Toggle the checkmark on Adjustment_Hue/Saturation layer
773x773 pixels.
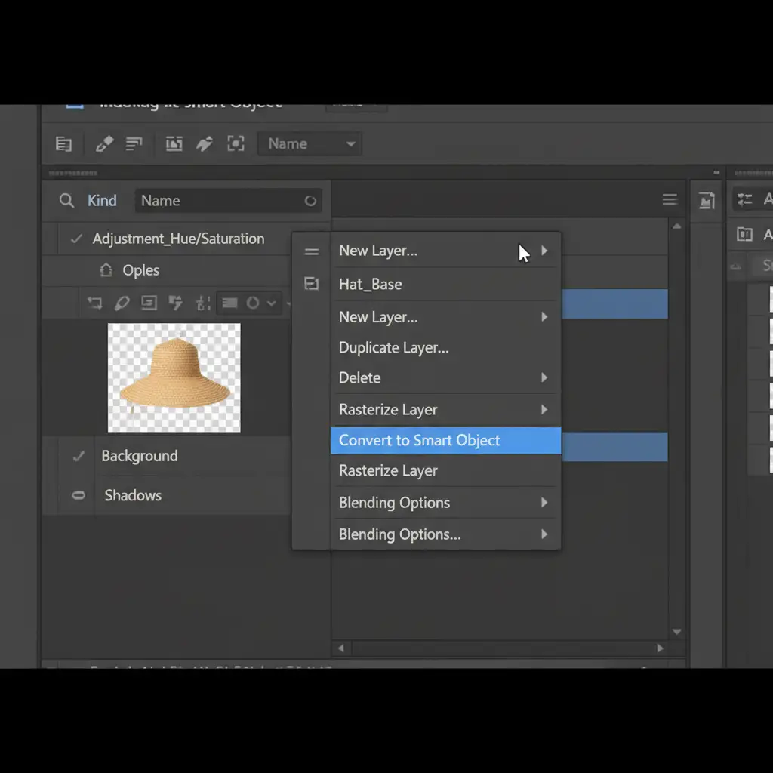pyautogui.click(x=75, y=239)
